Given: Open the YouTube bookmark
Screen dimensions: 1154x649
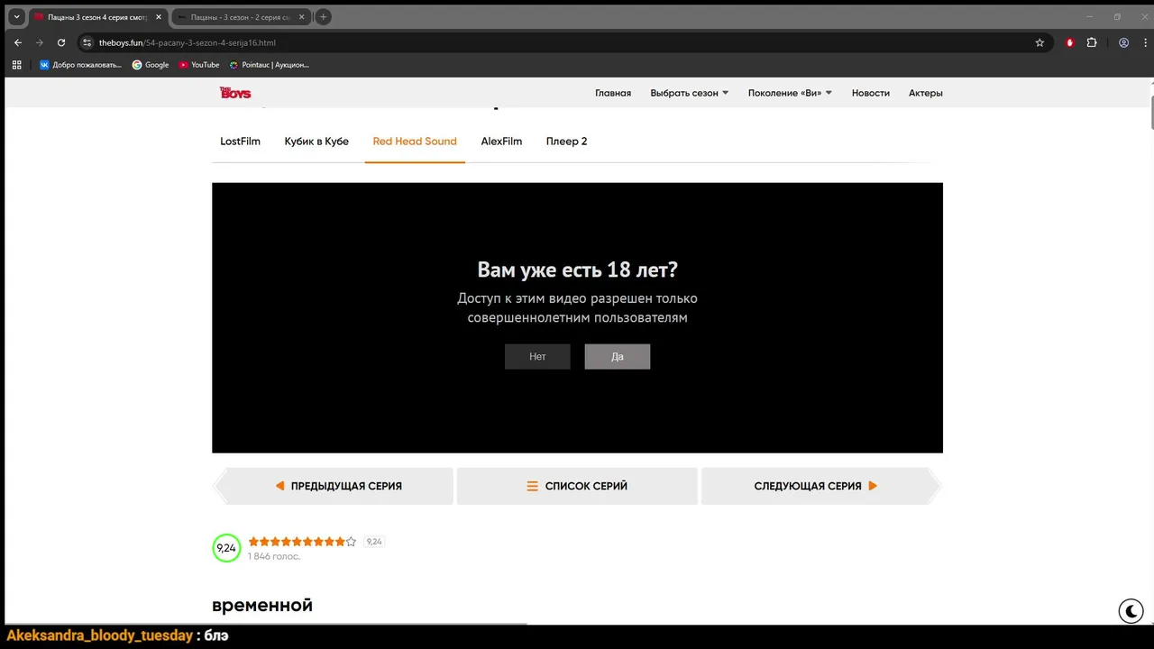Looking at the screenshot, I should tap(199, 65).
